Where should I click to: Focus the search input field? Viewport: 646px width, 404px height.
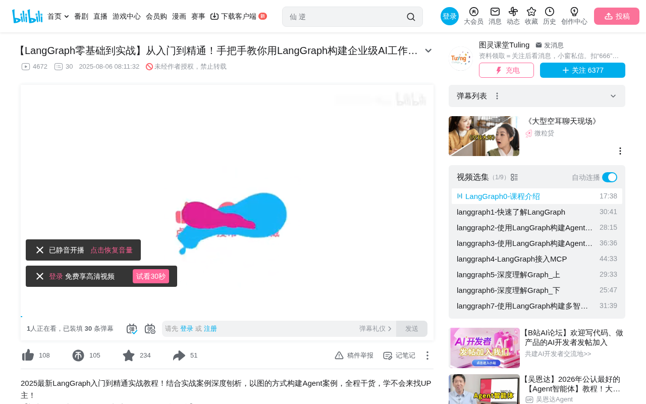coord(346,17)
